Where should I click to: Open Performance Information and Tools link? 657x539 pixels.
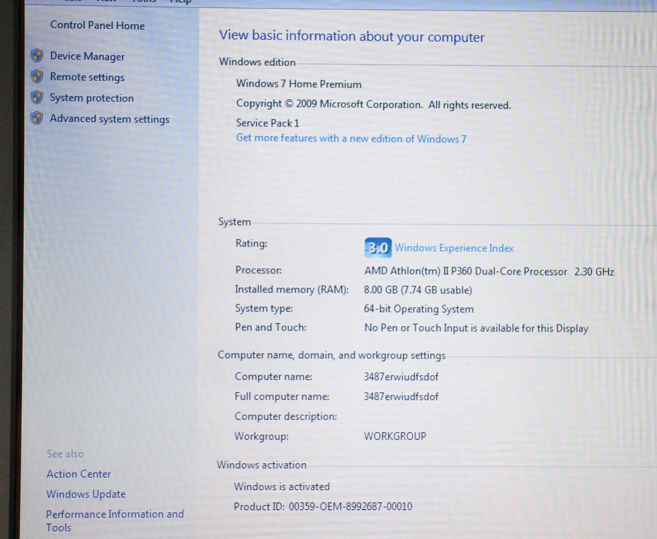[115, 520]
